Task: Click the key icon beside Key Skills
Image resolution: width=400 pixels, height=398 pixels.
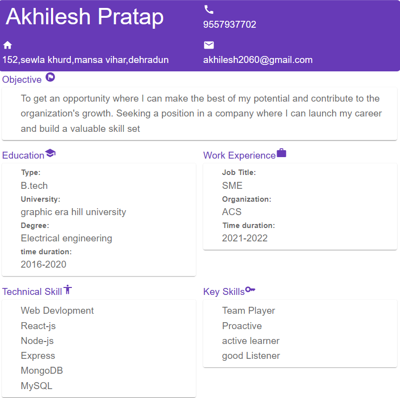Action: (250, 289)
